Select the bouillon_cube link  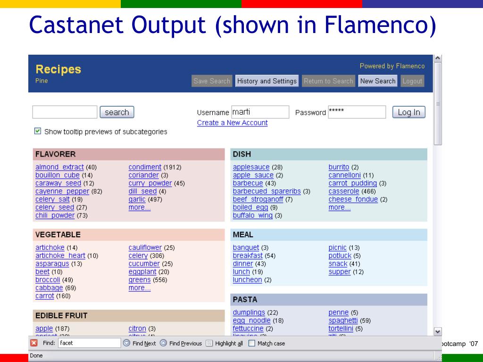(x=57, y=175)
